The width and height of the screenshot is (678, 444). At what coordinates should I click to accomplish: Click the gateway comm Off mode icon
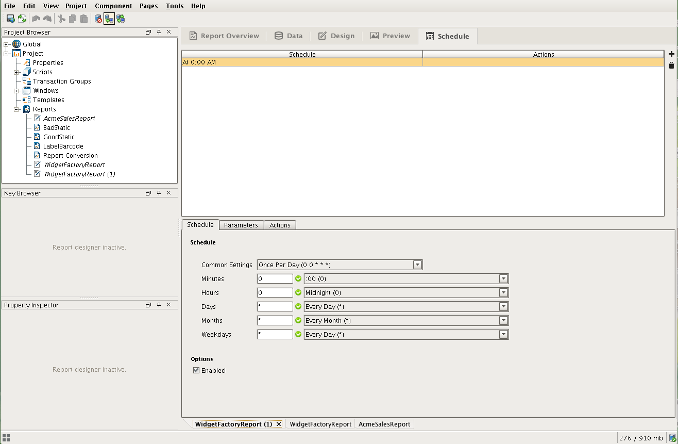click(x=98, y=19)
